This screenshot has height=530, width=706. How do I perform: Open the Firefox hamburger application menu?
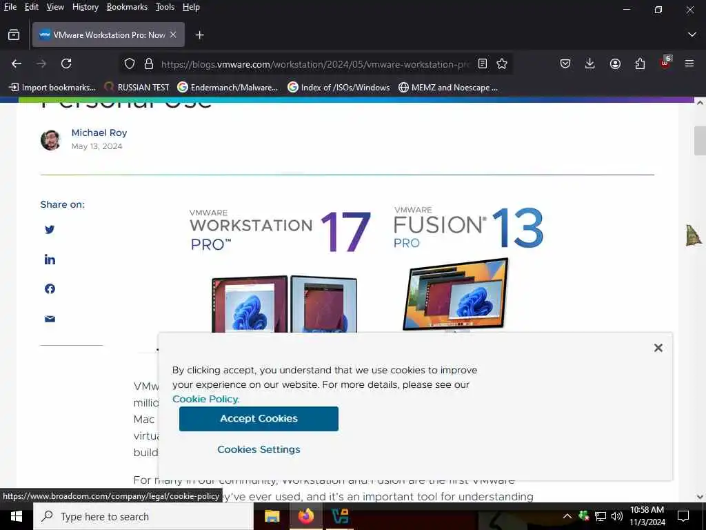[689, 63]
